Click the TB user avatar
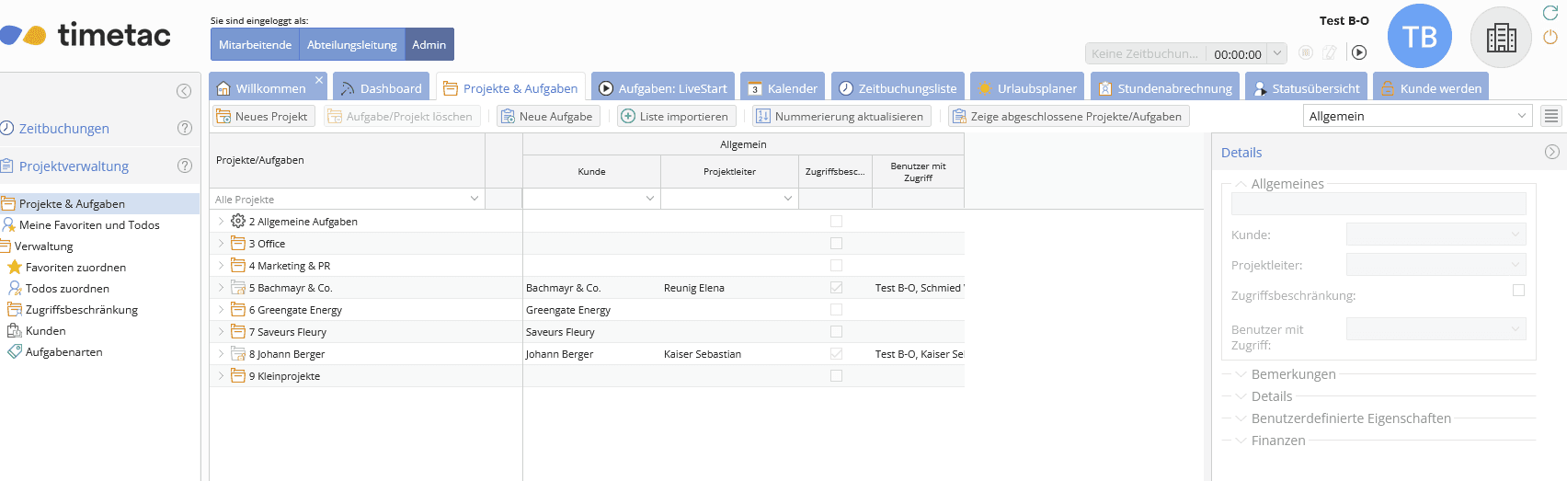Screen dimensions: 1567x481 (x=1419, y=37)
